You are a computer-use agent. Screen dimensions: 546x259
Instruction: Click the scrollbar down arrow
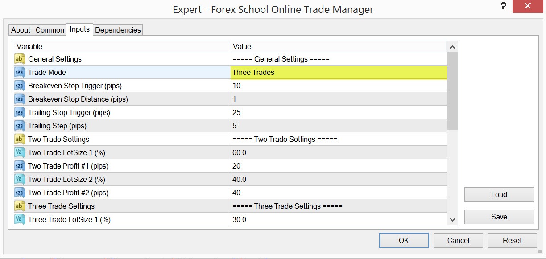point(452,219)
